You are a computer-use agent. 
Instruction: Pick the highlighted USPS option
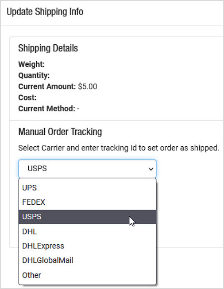(87, 217)
